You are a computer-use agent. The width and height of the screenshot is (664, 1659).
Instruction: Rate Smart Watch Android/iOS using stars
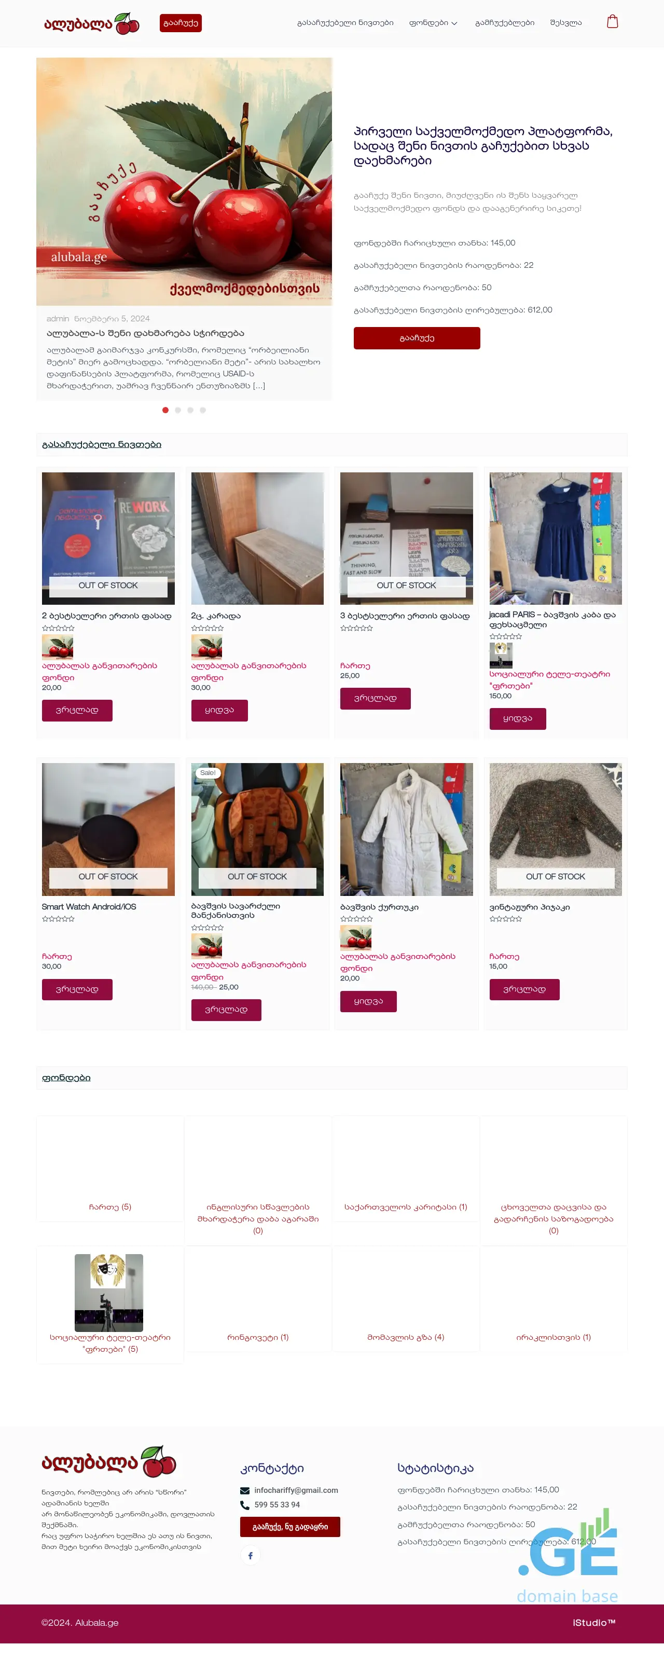click(x=58, y=919)
